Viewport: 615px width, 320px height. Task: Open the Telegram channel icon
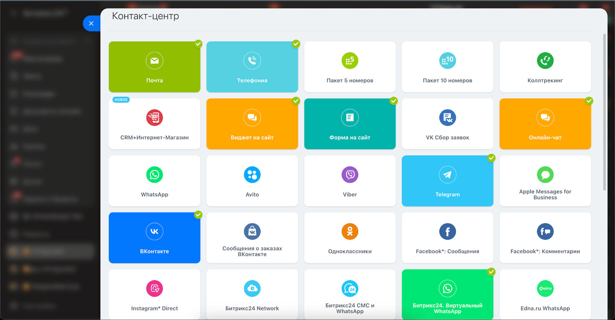tap(447, 175)
